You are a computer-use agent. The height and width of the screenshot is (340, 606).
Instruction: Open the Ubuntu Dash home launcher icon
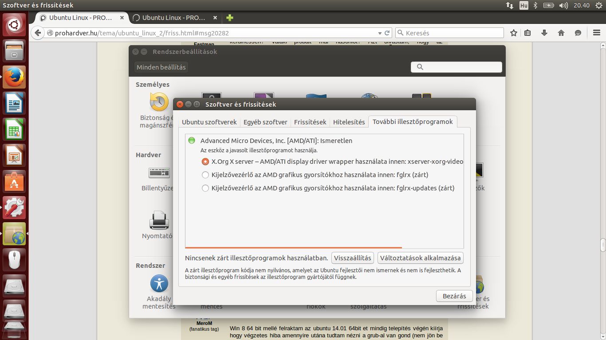click(x=14, y=25)
